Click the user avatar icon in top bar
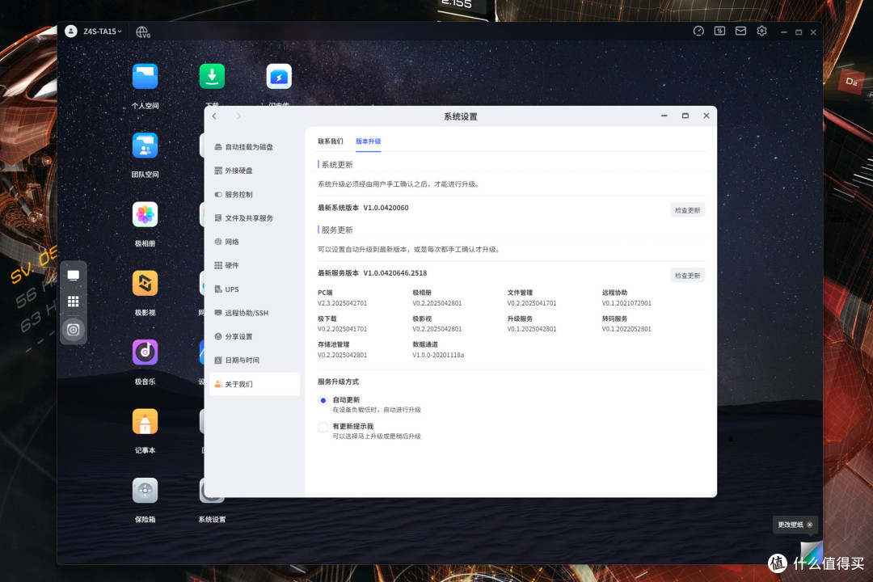Viewport: 873px width, 582px height. tap(70, 32)
